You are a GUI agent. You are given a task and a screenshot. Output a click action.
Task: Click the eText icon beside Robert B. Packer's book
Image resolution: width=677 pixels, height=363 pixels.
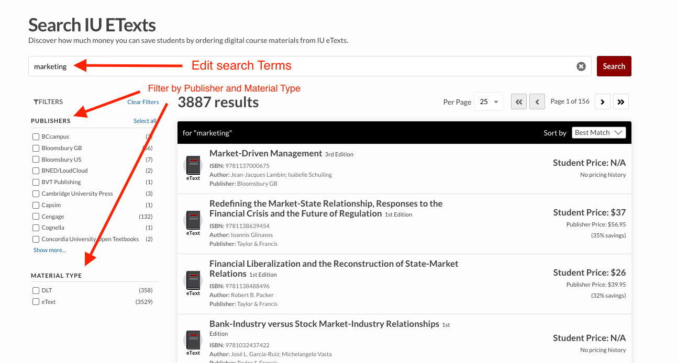(x=193, y=283)
